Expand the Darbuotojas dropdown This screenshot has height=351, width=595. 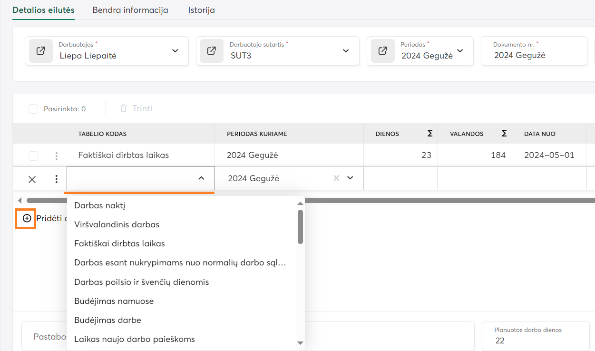click(x=175, y=51)
